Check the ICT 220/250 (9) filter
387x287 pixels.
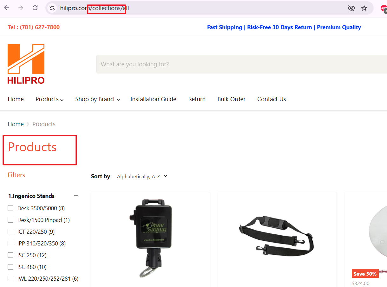point(10,232)
